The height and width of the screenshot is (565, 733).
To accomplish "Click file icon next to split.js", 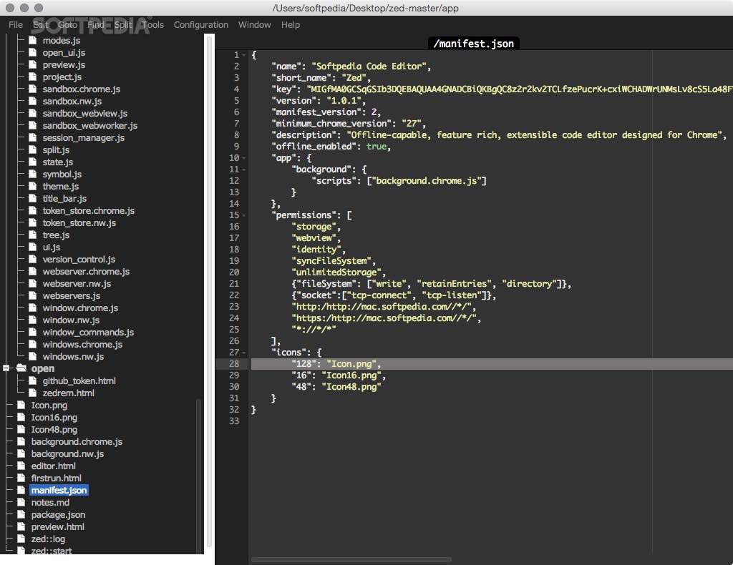I will 32,149.
